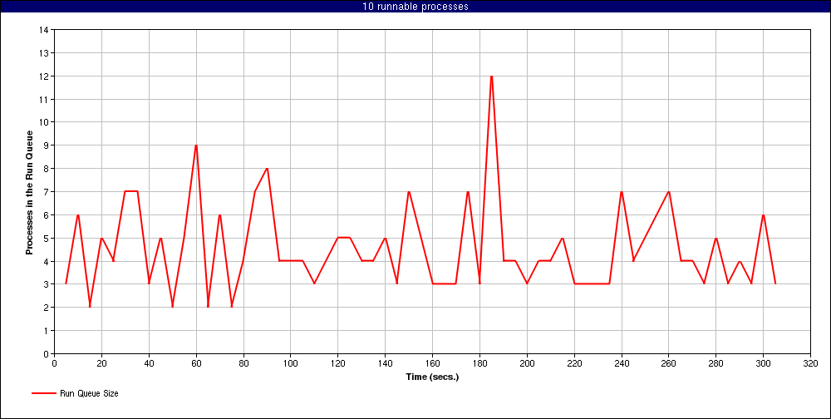The width and height of the screenshot is (831, 419).
Task: Click the x-axis tick label 220
Action: pyautogui.click(x=574, y=363)
